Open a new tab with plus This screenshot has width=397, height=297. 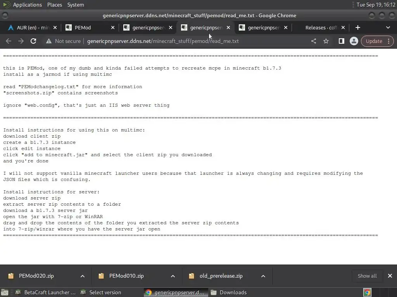tap(357, 27)
